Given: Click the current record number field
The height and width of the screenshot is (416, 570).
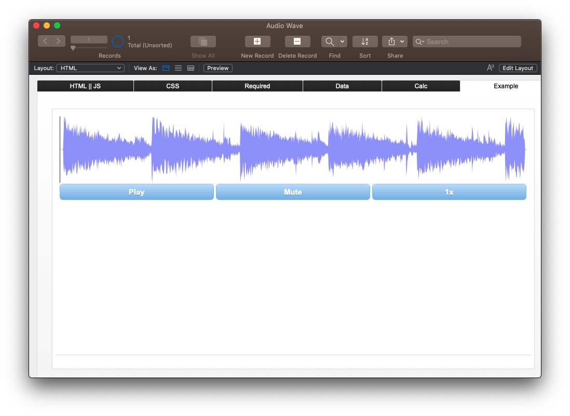Looking at the screenshot, I should (x=89, y=39).
